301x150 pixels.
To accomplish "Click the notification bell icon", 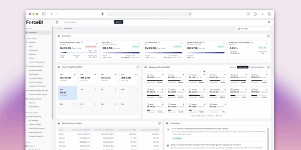I will pos(269,22).
